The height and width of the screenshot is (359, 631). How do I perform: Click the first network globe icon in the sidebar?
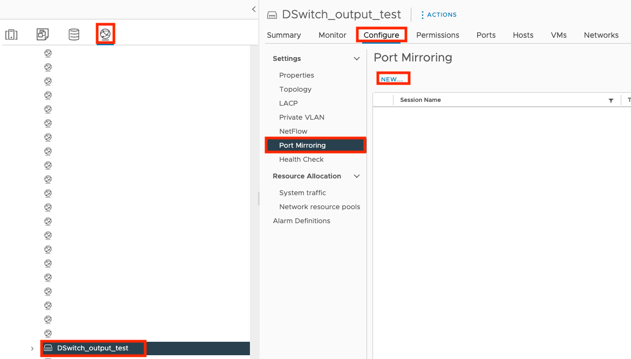(48, 53)
